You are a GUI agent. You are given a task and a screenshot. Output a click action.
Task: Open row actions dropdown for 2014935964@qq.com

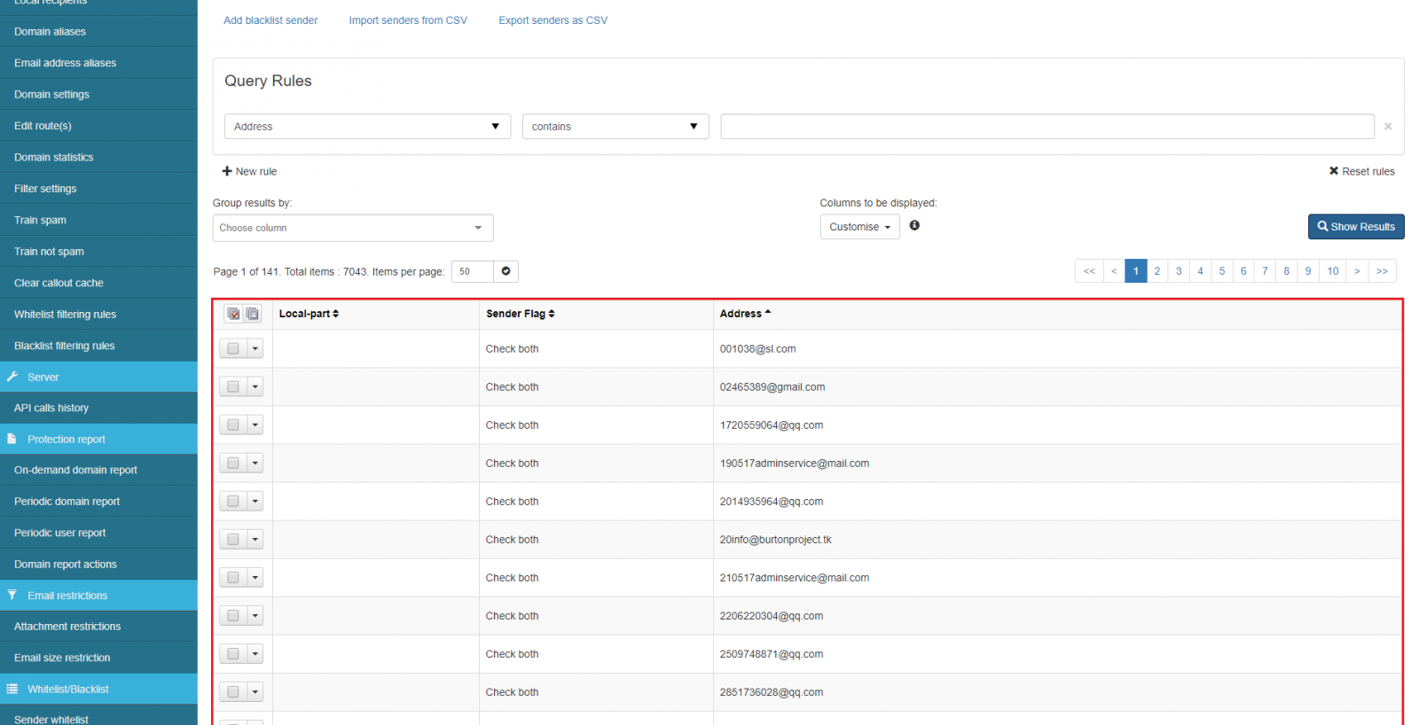255,502
